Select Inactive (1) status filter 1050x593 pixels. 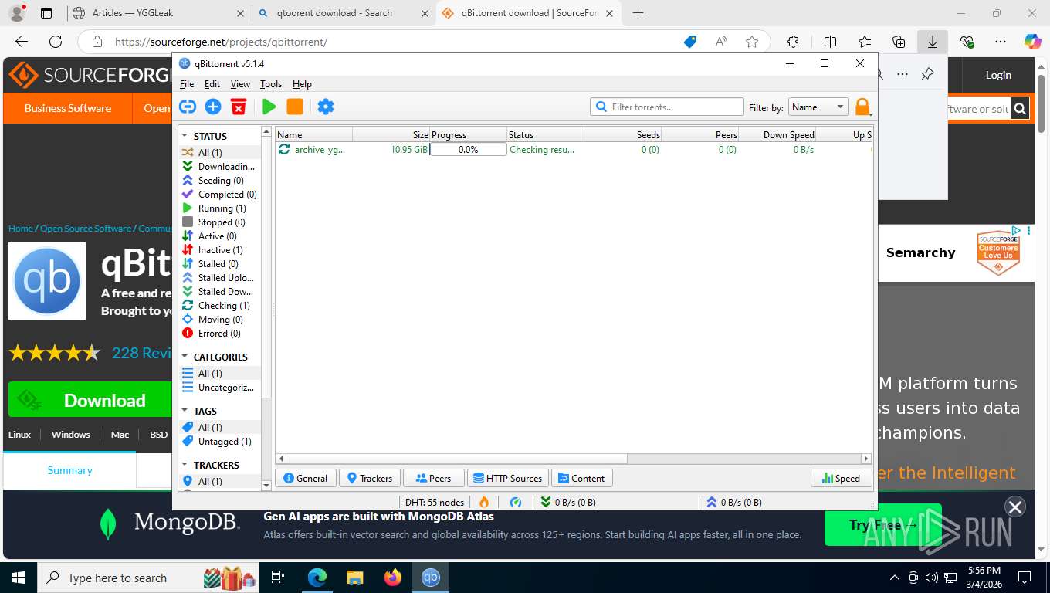click(219, 250)
